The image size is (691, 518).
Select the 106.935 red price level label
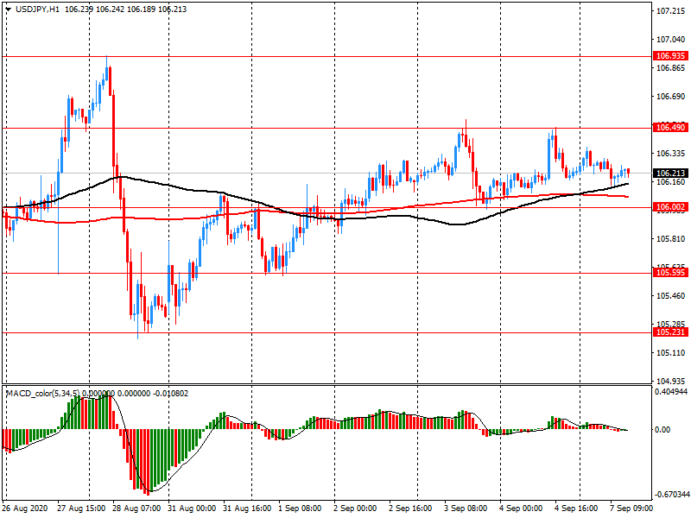(x=669, y=56)
